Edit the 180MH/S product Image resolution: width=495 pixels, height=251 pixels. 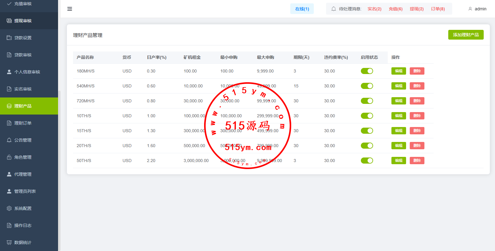coord(399,71)
